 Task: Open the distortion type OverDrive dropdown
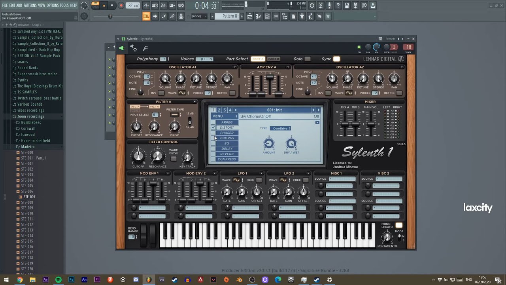click(280, 128)
